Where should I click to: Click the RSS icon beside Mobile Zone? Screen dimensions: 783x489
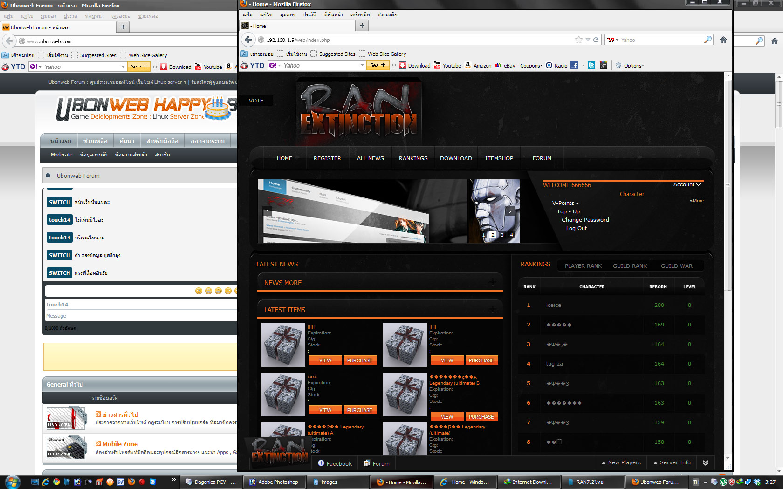tap(98, 443)
